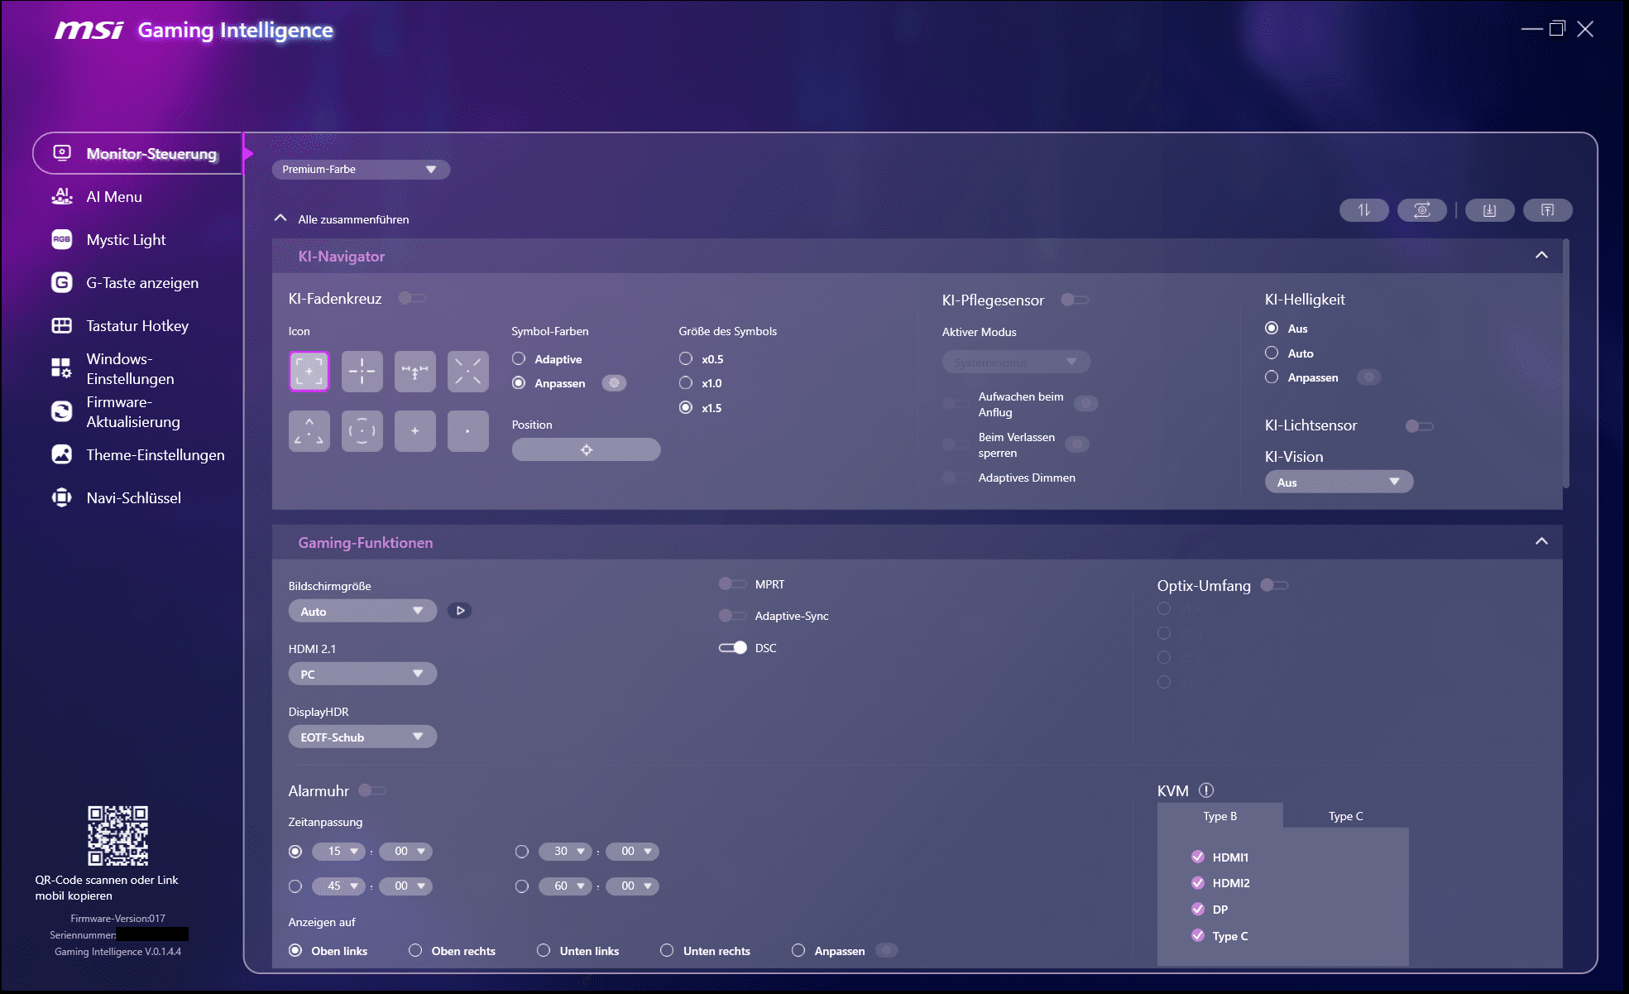This screenshot has width=1629, height=994.
Task: Switch to the Type C KVM tab
Action: (1345, 816)
